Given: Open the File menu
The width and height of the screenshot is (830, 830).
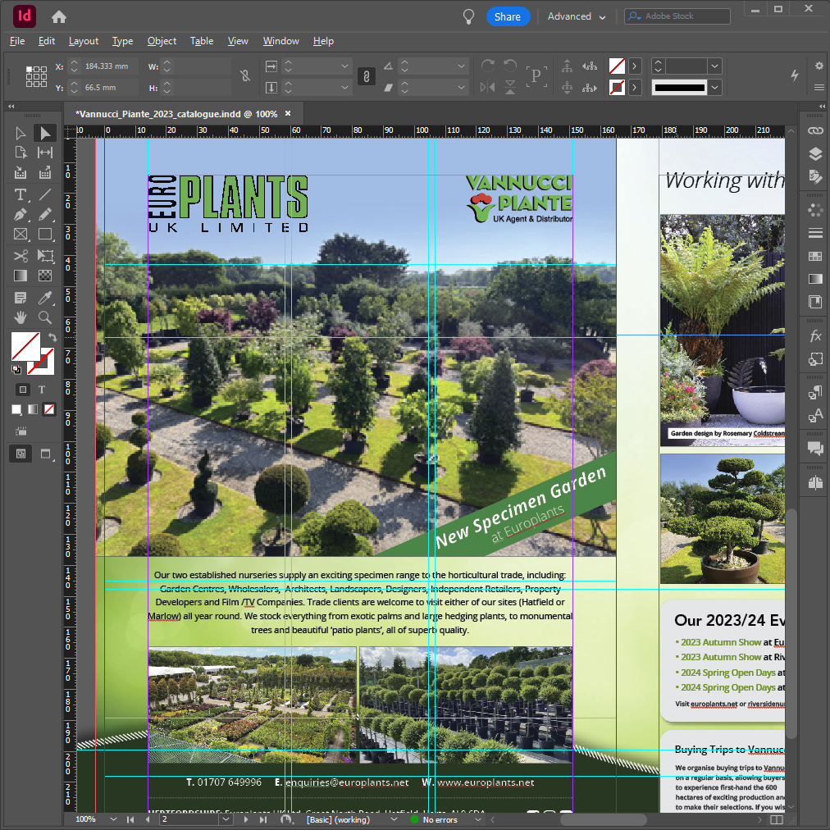Looking at the screenshot, I should (17, 41).
